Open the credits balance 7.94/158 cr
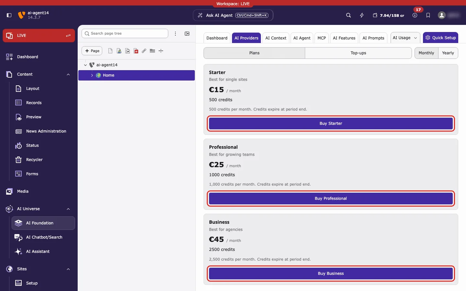The image size is (466, 291). point(388,15)
